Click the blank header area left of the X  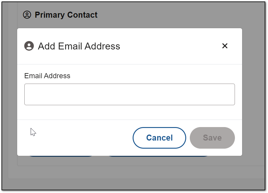(171, 46)
